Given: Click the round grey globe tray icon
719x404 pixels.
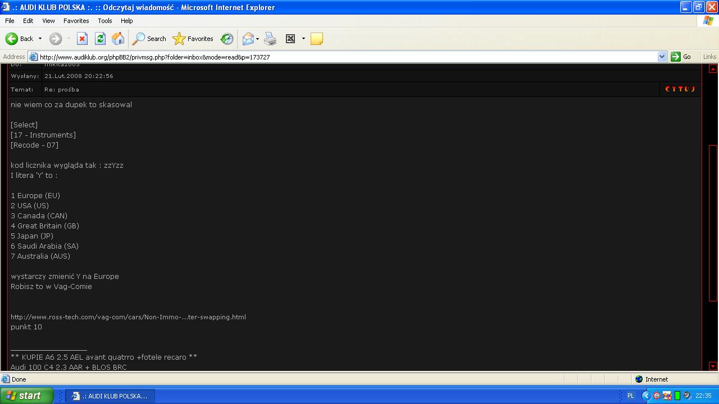Looking at the screenshot, I should tap(686, 396).
